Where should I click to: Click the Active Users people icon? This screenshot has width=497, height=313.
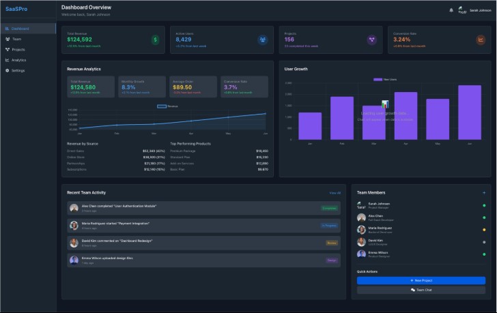pos(262,40)
